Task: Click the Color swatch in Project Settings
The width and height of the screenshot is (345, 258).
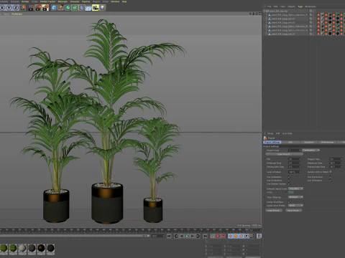Action: [291, 192]
